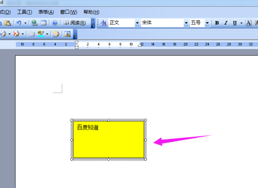Viewport: 258px width, 188px height.
Task: Toggle Bold formatting
Action: click(217, 23)
